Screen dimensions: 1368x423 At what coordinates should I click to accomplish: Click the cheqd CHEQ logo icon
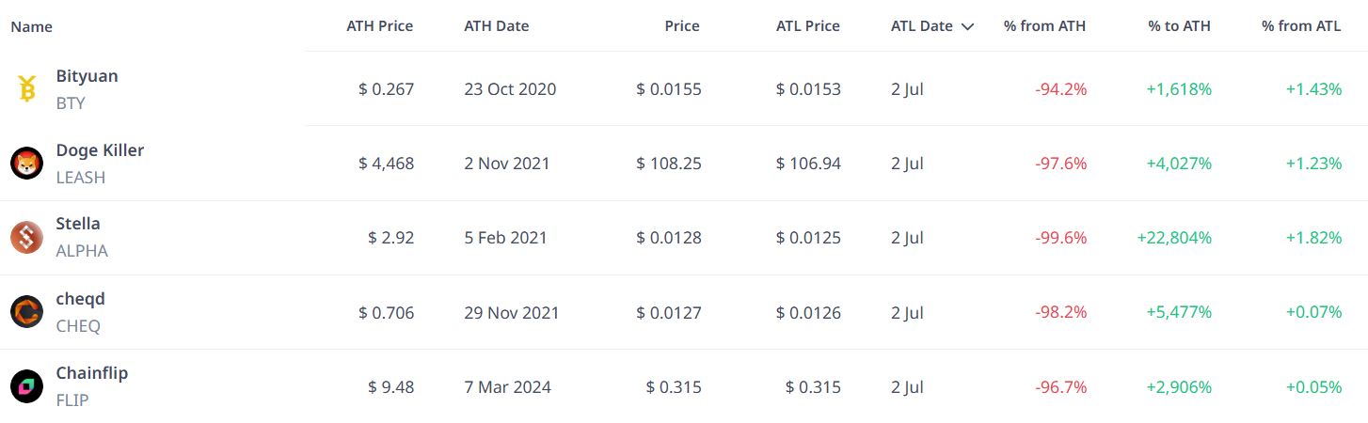coord(26,312)
